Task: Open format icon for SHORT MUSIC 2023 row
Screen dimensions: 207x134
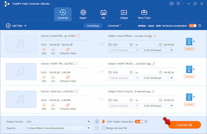Action: [x=189, y=69]
